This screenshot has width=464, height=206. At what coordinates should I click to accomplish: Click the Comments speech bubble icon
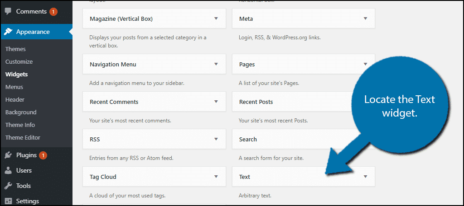tap(8, 11)
